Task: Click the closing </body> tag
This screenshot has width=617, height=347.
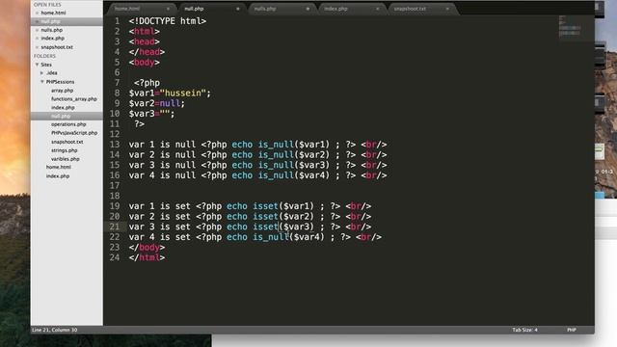Action: pyautogui.click(x=147, y=247)
